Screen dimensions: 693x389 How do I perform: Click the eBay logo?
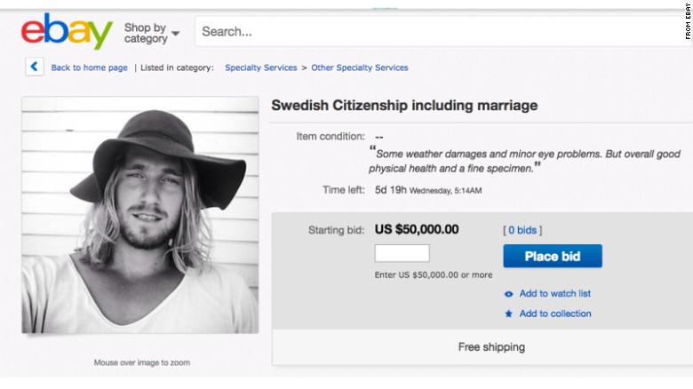tap(68, 32)
